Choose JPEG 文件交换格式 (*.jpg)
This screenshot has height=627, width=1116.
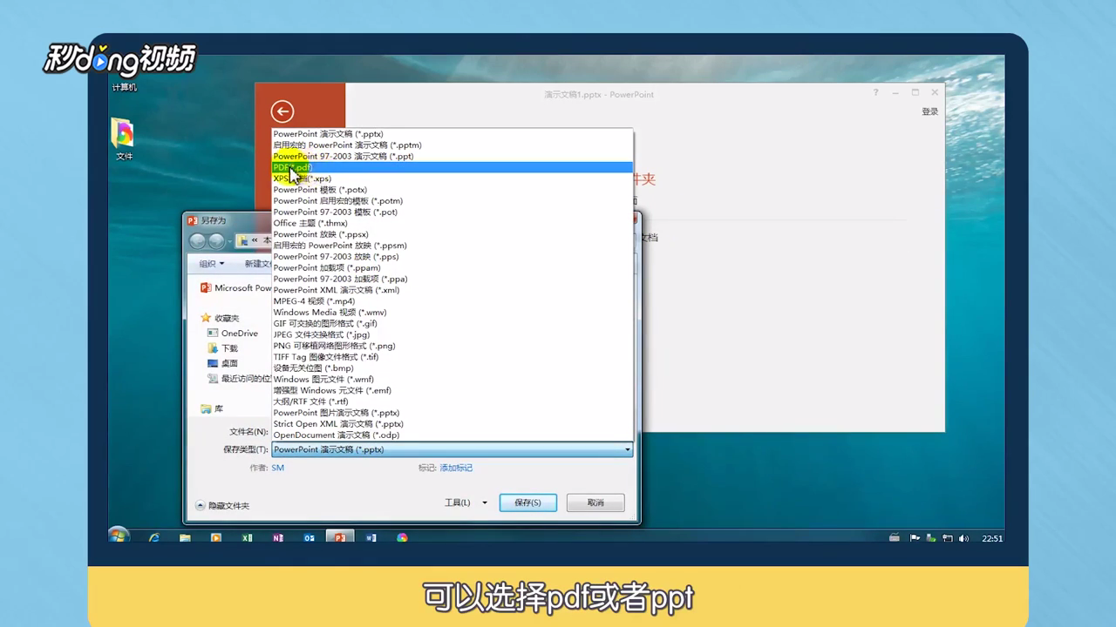[x=452, y=334]
